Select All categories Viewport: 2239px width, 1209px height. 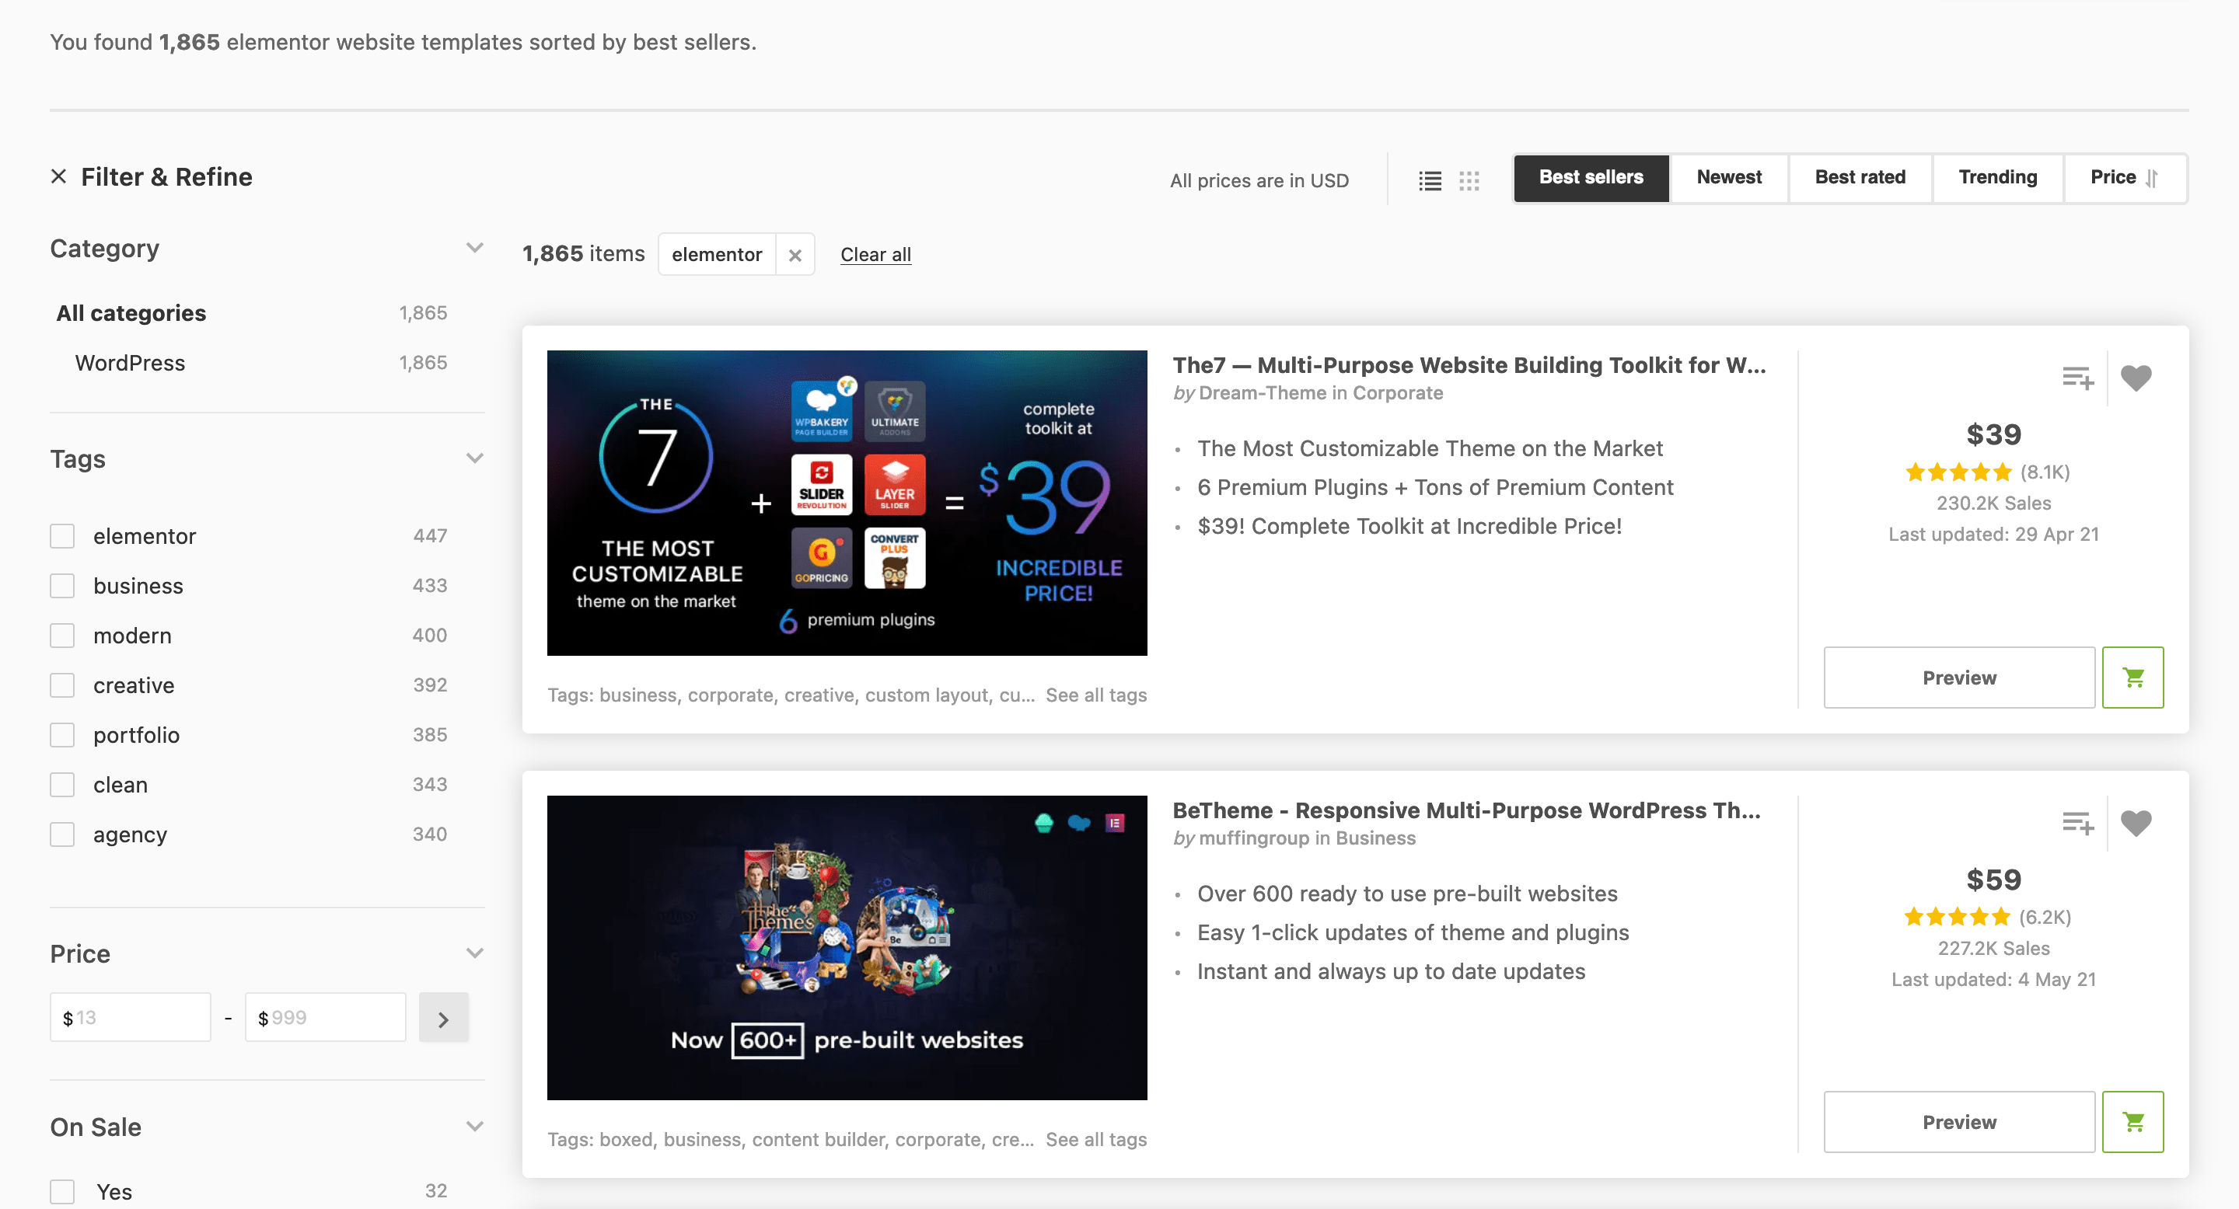(131, 312)
